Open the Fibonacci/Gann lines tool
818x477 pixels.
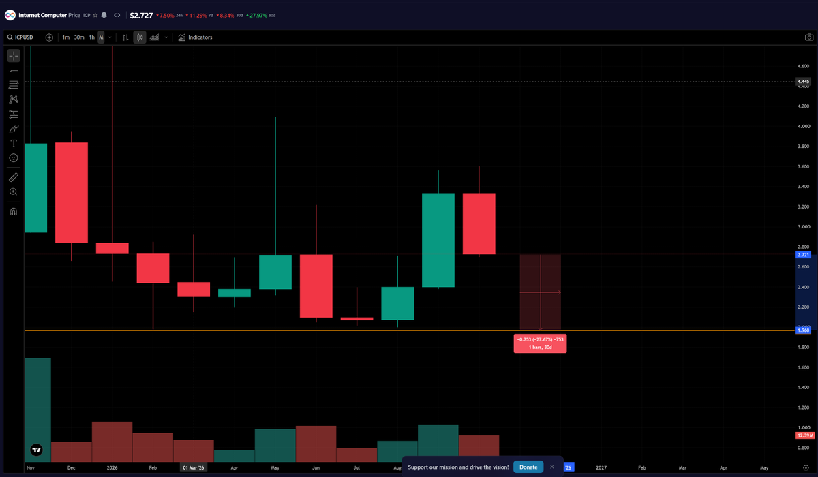click(14, 85)
